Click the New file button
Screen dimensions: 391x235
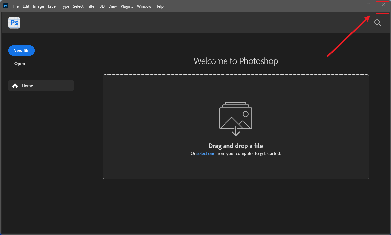[21, 51]
